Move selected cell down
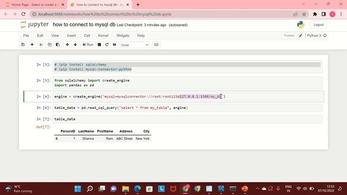 coord(75,44)
